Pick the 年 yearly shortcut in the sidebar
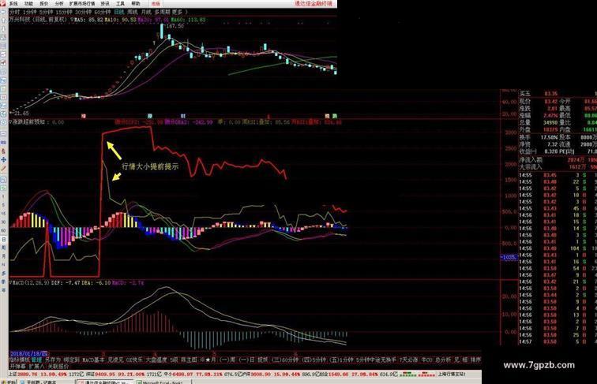Screen dimensions: 597x384 (x=3, y=289)
